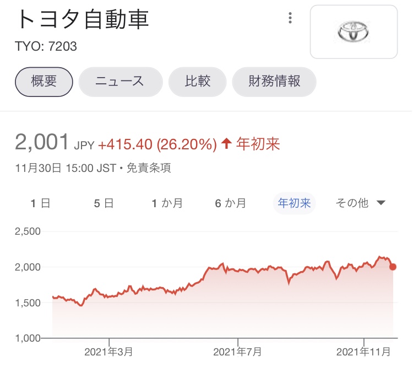The height and width of the screenshot is (367, 413).
Task: Select the 1日 time range
Action: coord(40,203)
